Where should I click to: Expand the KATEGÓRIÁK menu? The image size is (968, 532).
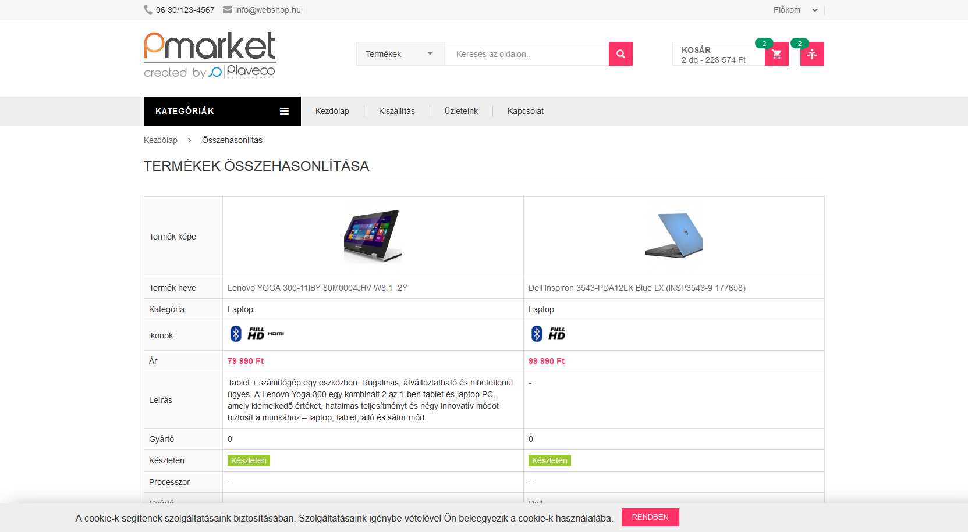pos(222,111)
